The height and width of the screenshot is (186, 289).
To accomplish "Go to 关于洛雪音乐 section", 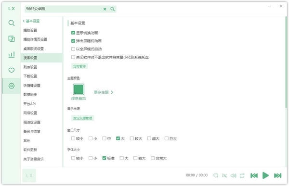I will point(33,159).
